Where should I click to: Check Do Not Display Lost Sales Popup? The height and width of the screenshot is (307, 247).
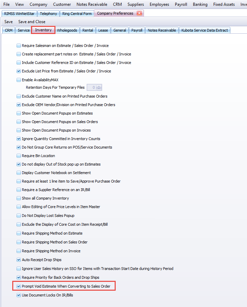pyautogui.click(x=19, y=216)
